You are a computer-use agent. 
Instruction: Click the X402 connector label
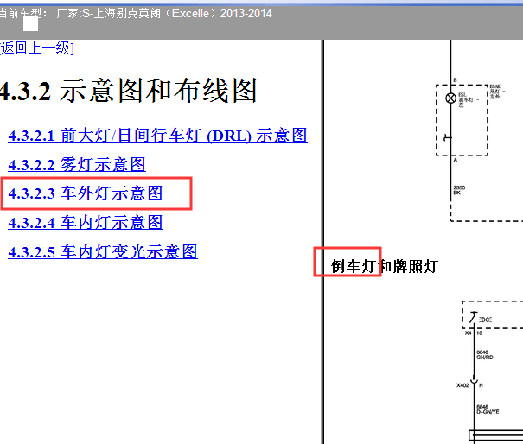(x=462, y=385)
